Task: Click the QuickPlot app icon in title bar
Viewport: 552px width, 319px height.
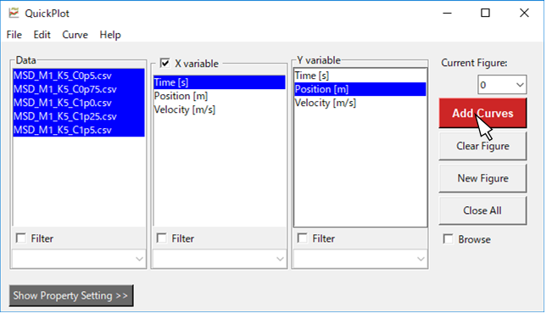Action: pos(14,13)
